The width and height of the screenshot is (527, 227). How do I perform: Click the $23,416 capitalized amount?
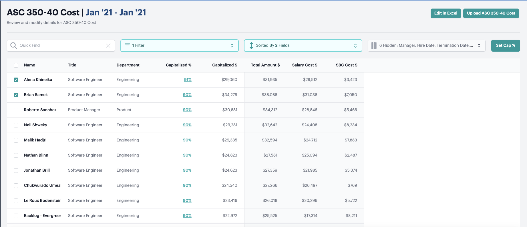[x=230, y=200]
